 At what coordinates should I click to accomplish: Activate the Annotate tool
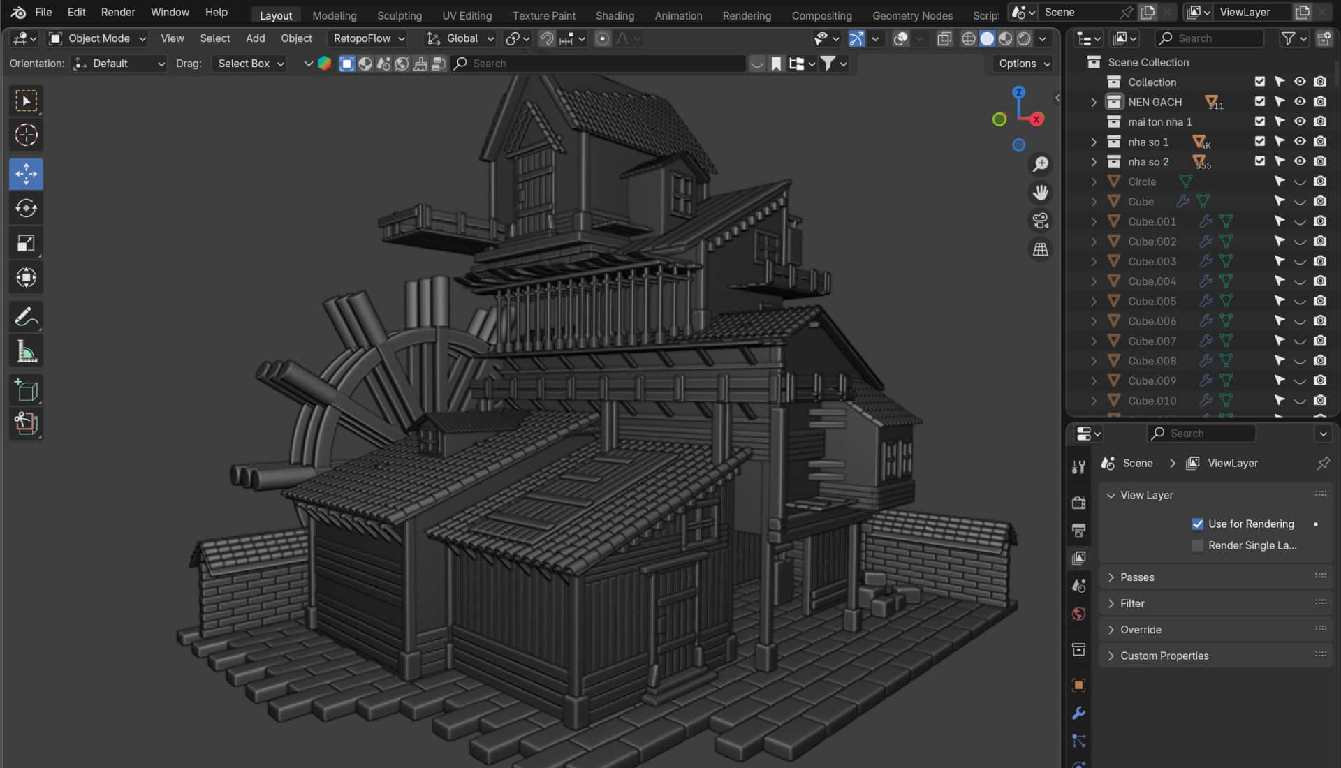tap(26, 317)
